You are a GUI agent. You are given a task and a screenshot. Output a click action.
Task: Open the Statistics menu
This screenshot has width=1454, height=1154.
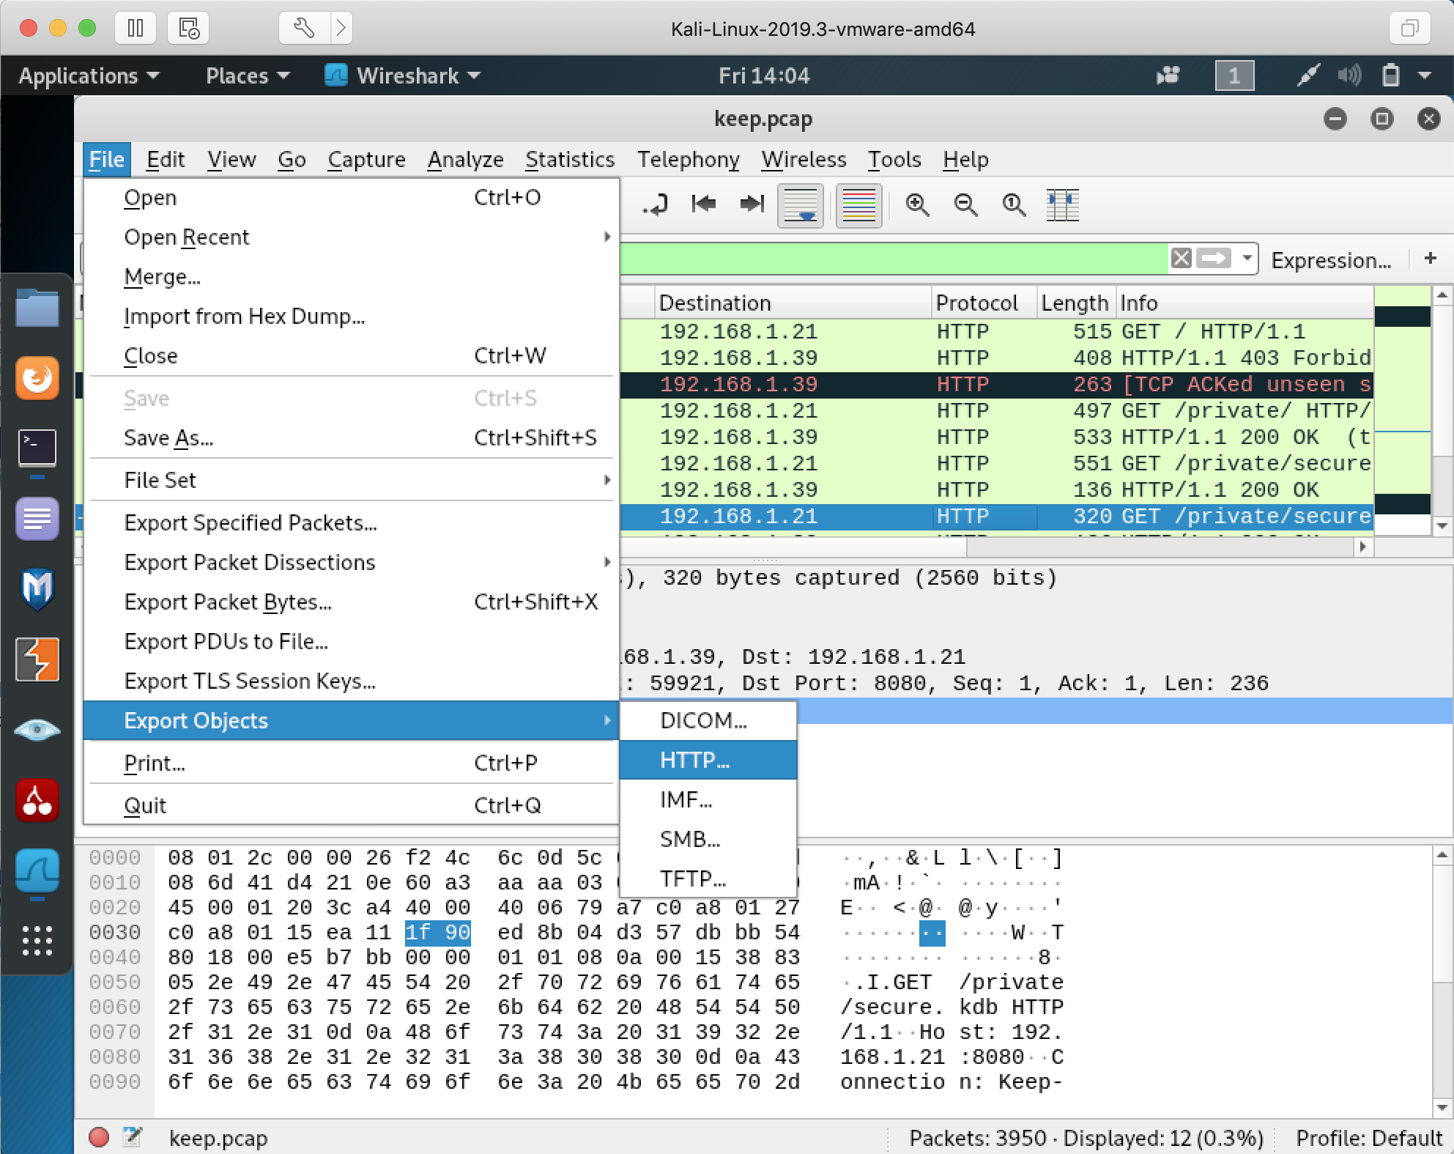pos(570,160)
